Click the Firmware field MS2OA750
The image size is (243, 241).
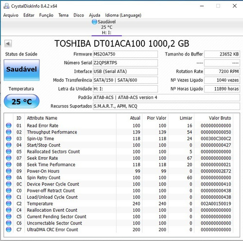point(125,54)
